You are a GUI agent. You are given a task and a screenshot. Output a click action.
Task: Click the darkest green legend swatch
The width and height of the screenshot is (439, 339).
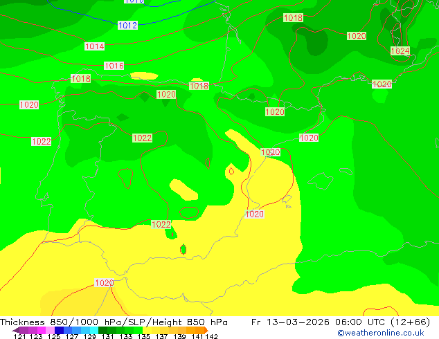[102, 330]
